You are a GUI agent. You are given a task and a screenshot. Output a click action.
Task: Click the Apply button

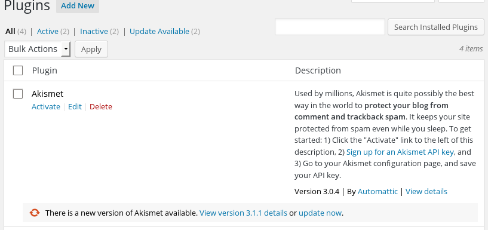click(91, 49)
